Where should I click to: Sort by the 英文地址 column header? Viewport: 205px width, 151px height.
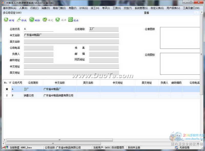[x=147, y=83]
